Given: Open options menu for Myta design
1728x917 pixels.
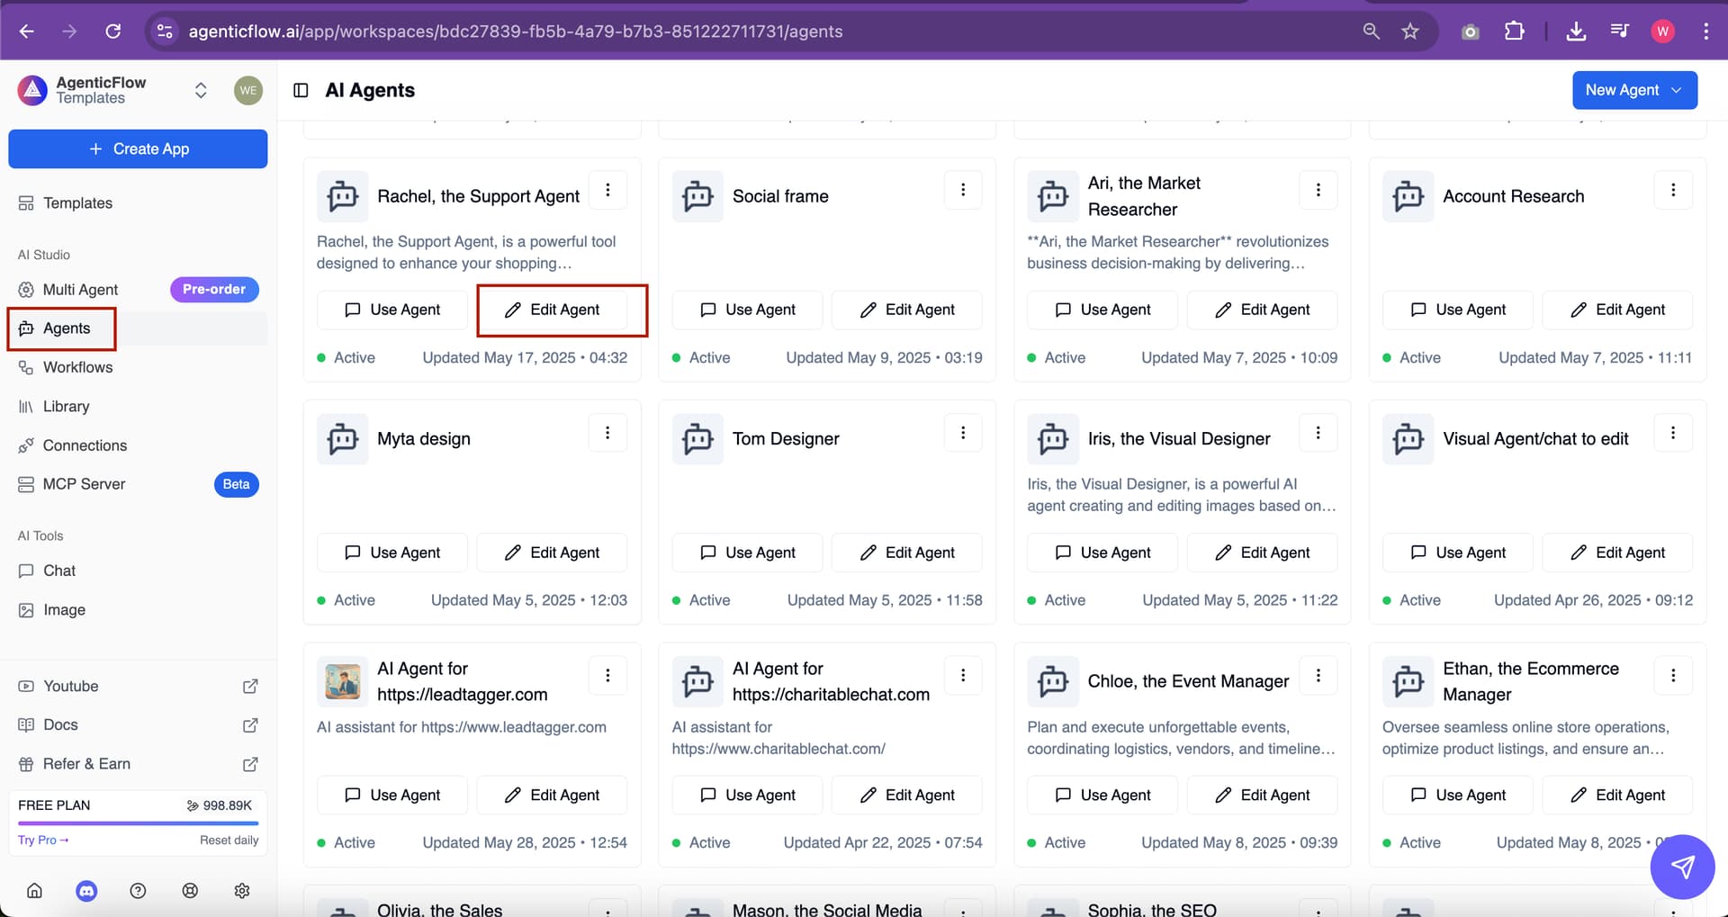Looking at the screenshot, I should (x=607, y=433).
